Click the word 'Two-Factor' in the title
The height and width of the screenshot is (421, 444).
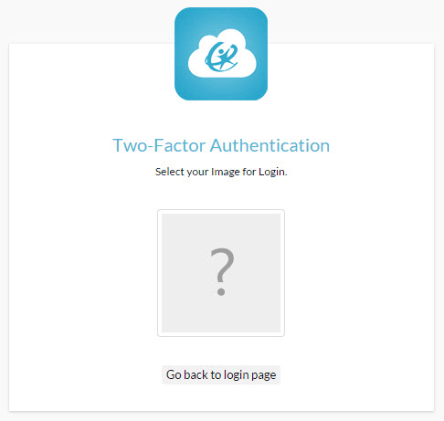tap(159, 145)
